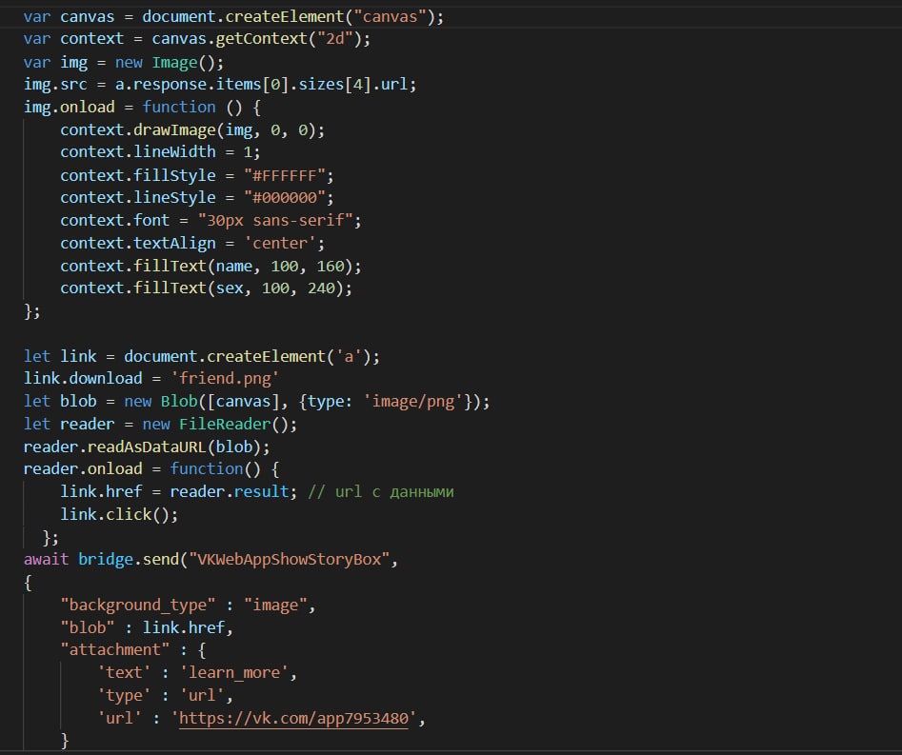Click the line 'img.onload = function () {'
This screenshot has width=902, height=755.
click(x=142, y=108)
